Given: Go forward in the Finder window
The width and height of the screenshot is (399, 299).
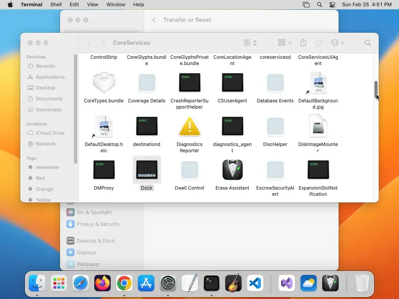Looking at the screenshot, I should click(103, 43).
